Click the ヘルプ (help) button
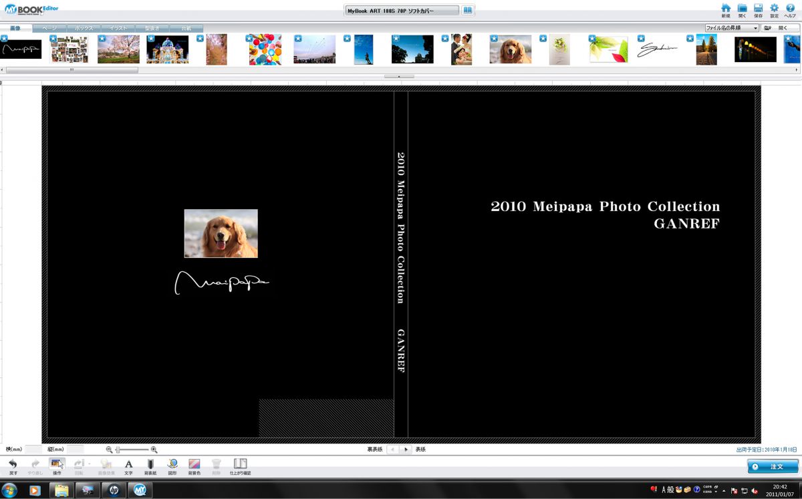This screenshot has height=499, width=802. point(791,9)
